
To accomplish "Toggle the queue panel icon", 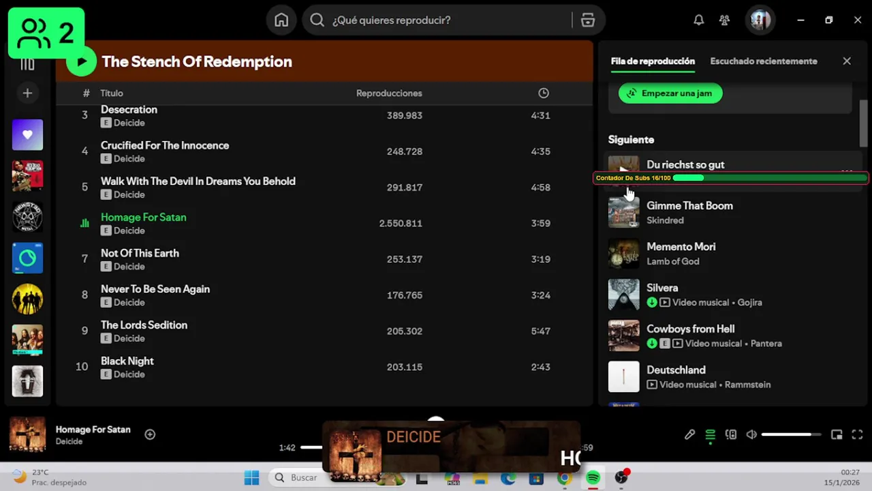I will [x=710, y=434].
